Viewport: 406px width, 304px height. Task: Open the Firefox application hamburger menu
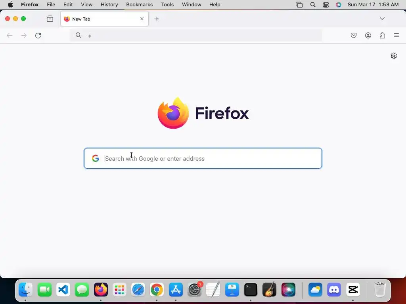point(396,35)
